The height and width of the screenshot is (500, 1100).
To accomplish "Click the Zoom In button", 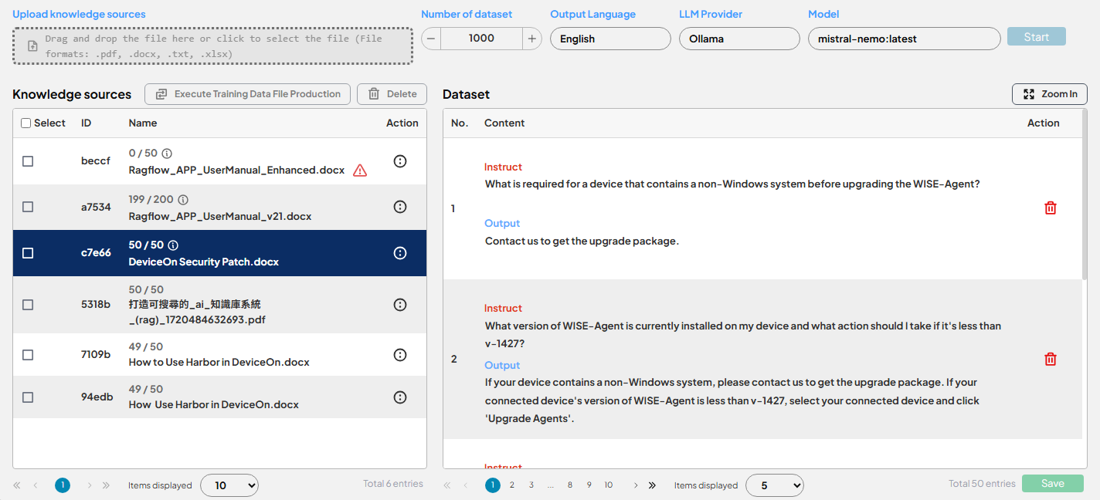I will [x=1050, y=94].
